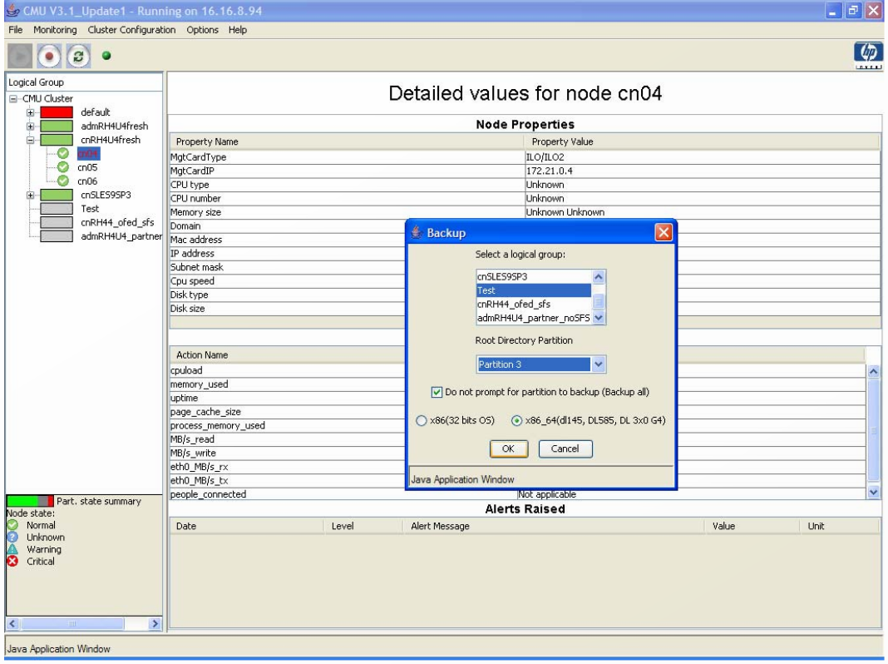Click the Java icon in Backup dialog title
The height and width of the screenshot is (664, 888).
(417, 232)
